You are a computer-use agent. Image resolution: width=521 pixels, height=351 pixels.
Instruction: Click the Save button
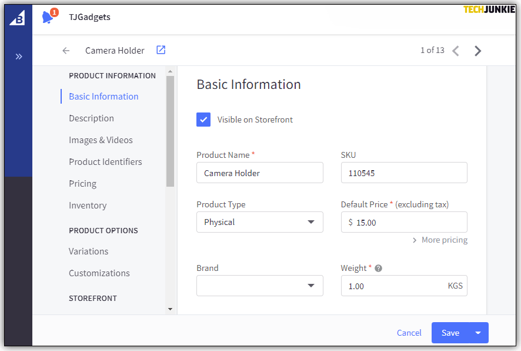coord(450,333)
